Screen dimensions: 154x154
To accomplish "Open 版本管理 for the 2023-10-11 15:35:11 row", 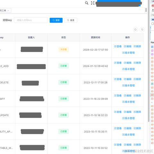I will click(x=128, y=134).
